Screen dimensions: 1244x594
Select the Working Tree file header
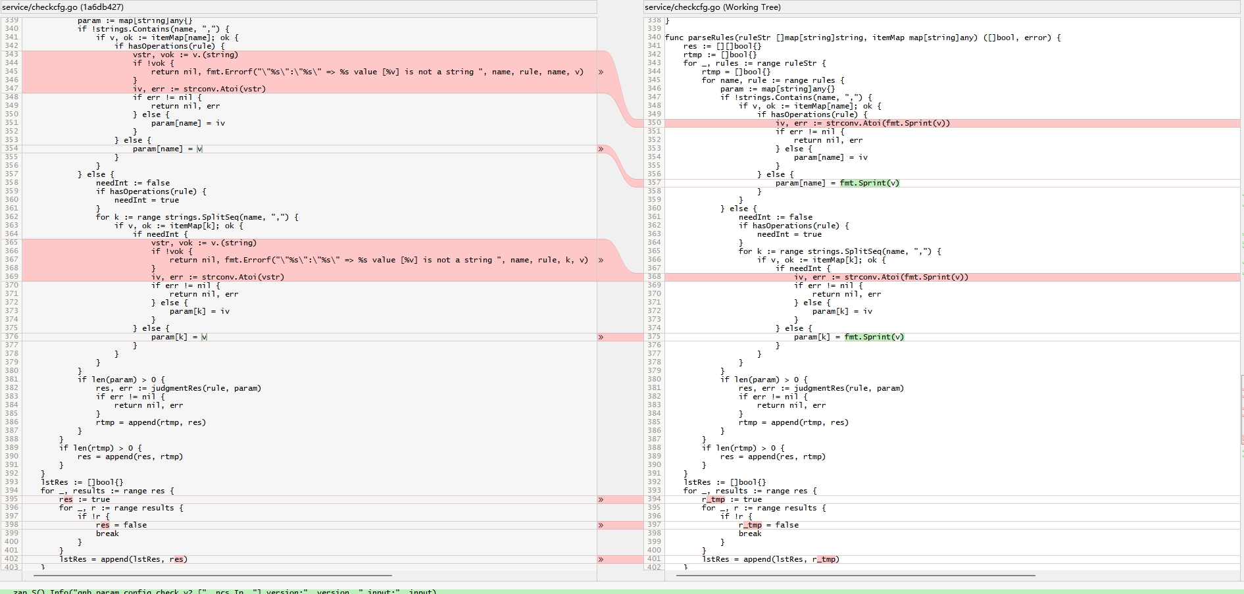tap(712, 7)
